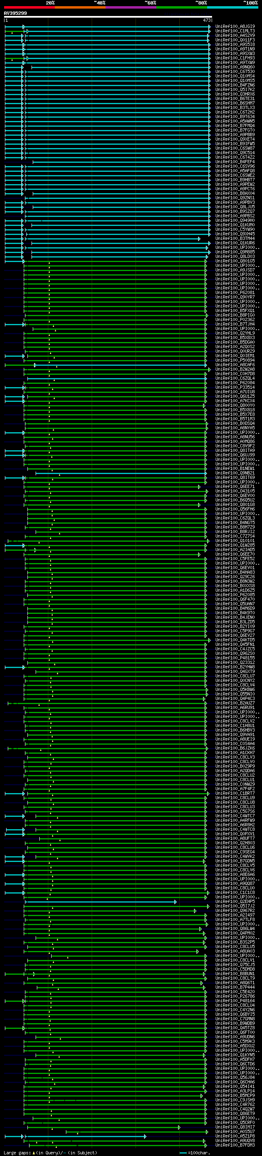This screenshot has width=262, height=1156.
Task: Click UniRef100_B5FXQ1 label
Action: 235,310
